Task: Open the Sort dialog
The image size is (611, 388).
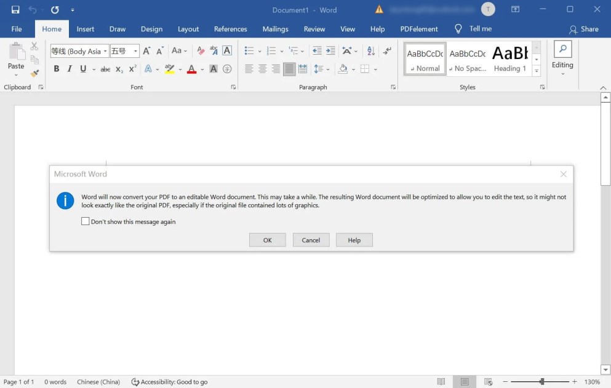Action: tap(370, 51)
